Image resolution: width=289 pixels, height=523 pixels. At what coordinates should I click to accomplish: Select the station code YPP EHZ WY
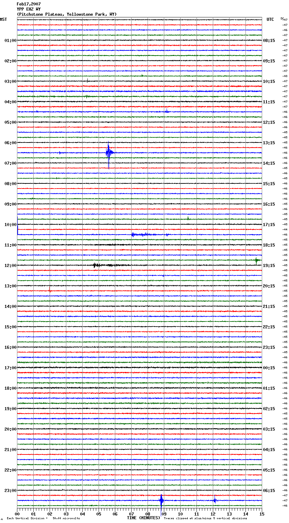coord(29,9)
